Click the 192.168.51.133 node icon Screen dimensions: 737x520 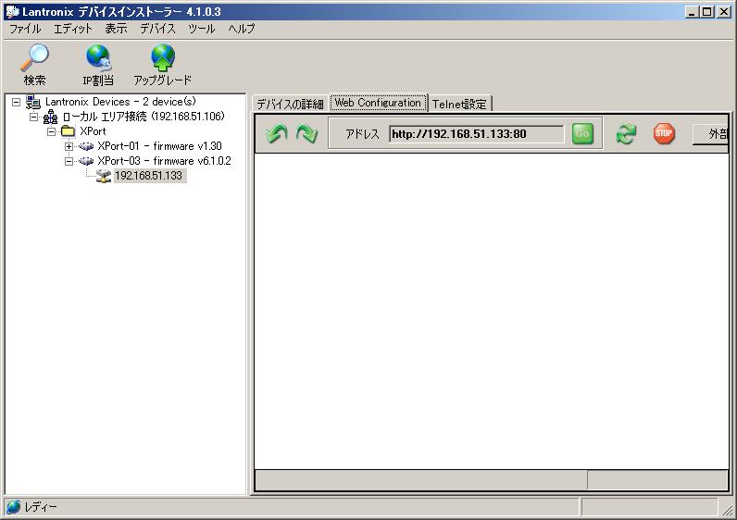pyautogui.click(x=104, y=176)
